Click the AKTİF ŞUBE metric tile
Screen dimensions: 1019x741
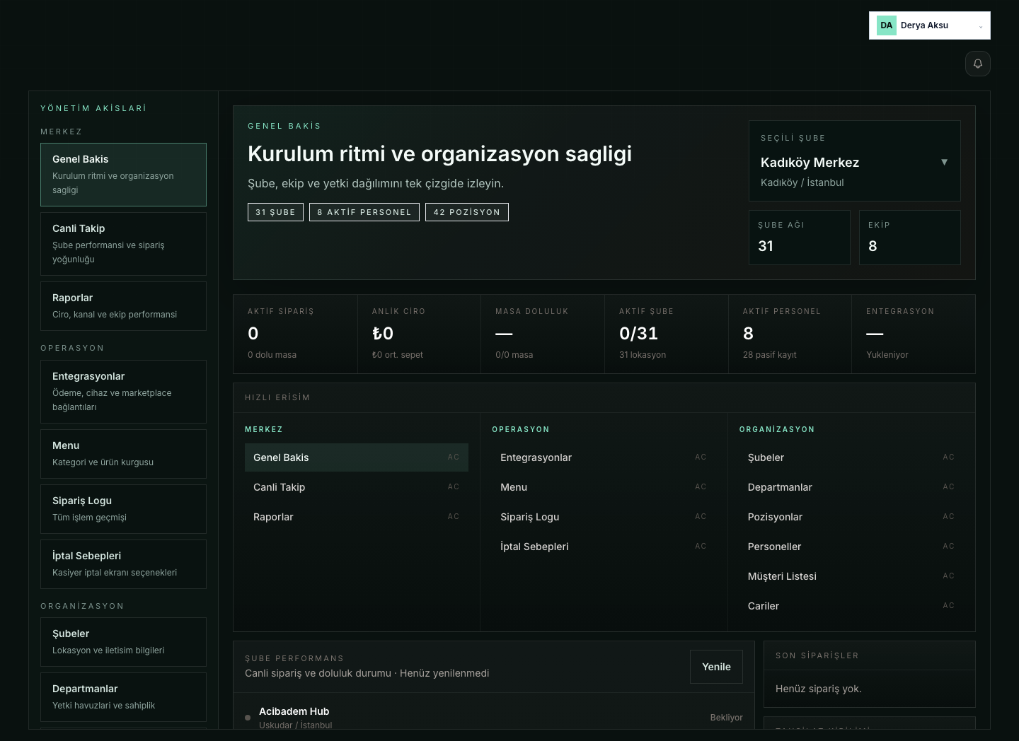click(667, 334)
